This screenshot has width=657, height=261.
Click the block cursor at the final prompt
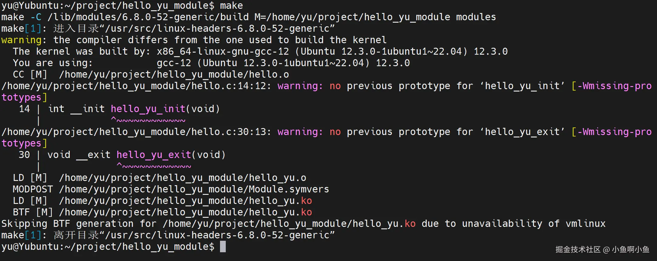(x=223, y=246)
